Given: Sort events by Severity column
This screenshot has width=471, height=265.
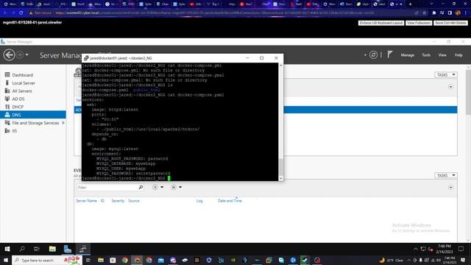Looking at the screenshot, I should 118,200.
